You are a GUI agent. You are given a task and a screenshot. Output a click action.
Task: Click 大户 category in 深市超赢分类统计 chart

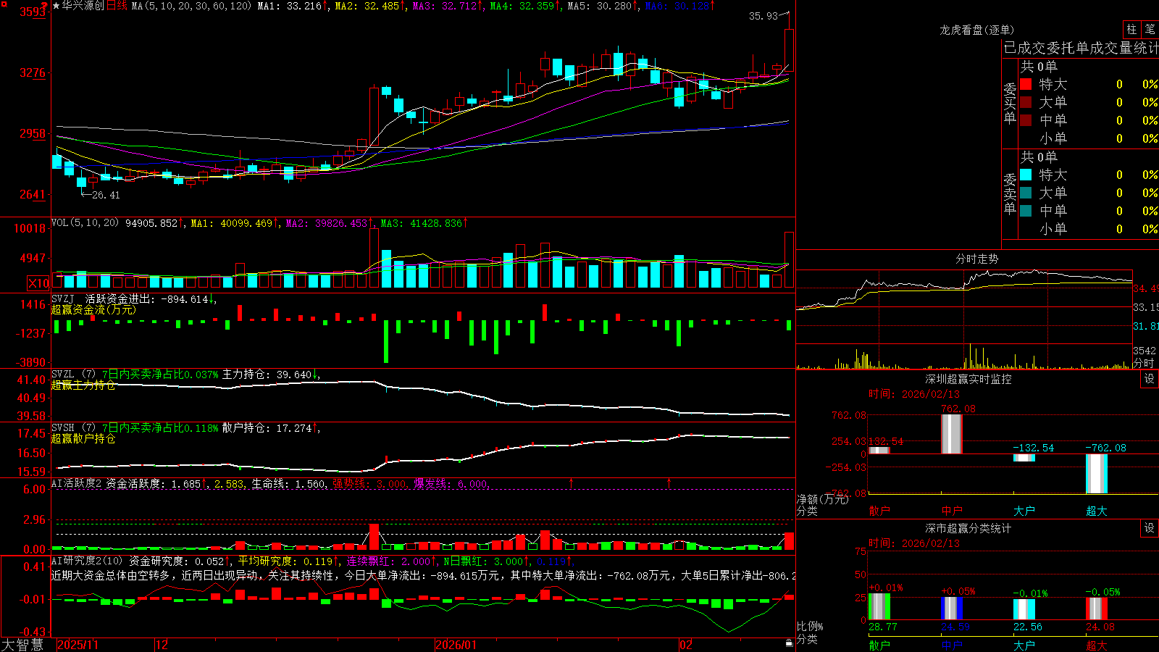pos(1024,645)
